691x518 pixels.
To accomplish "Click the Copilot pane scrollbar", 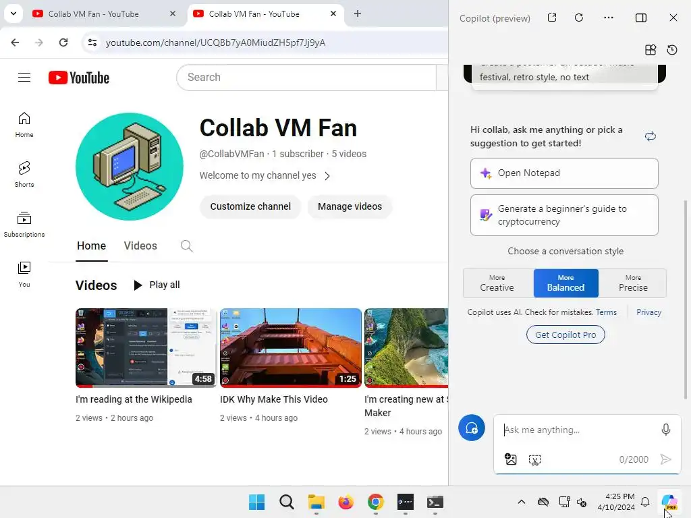I will 686,299.
